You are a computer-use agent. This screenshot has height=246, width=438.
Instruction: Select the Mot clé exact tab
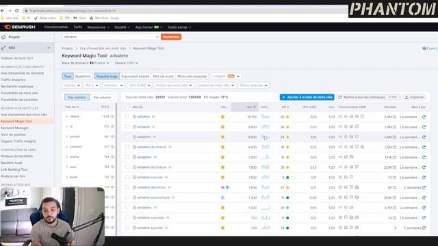tap(164, 76)
